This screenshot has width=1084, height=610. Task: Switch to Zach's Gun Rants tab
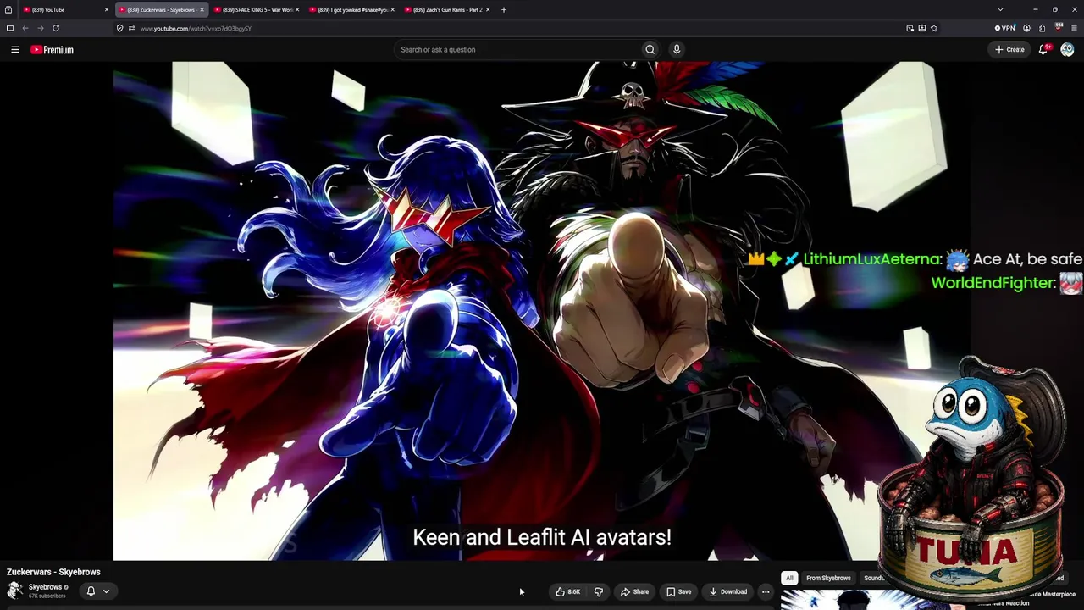pyautogui.click(x=447, y=10)
